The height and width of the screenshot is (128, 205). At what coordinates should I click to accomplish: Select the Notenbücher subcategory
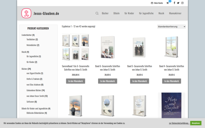tap(31, 45)
